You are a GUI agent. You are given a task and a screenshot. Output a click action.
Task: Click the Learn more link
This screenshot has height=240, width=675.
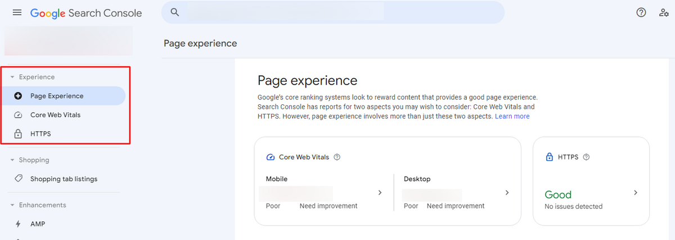512,117
